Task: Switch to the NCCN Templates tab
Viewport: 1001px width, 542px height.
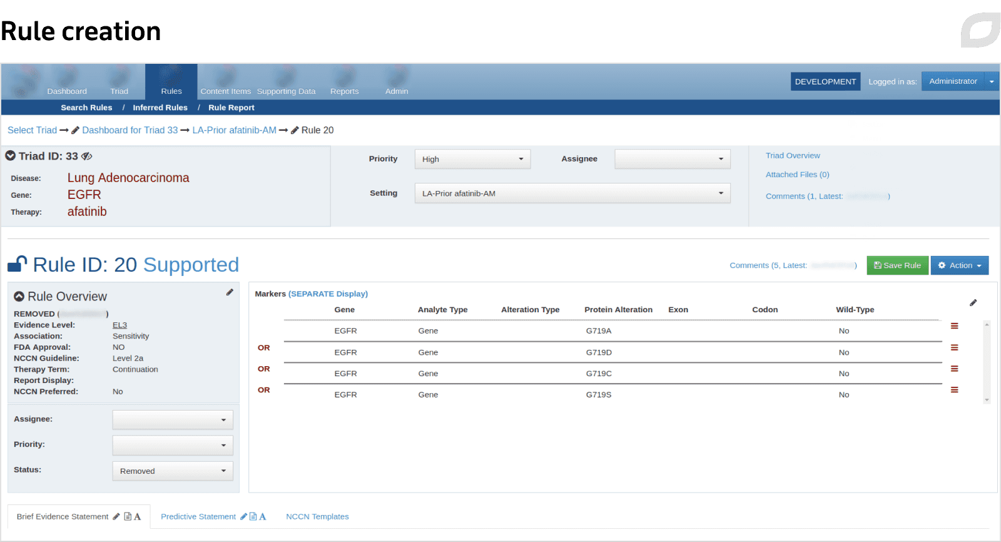Action: pyautogui.click(x=317, y=516)
